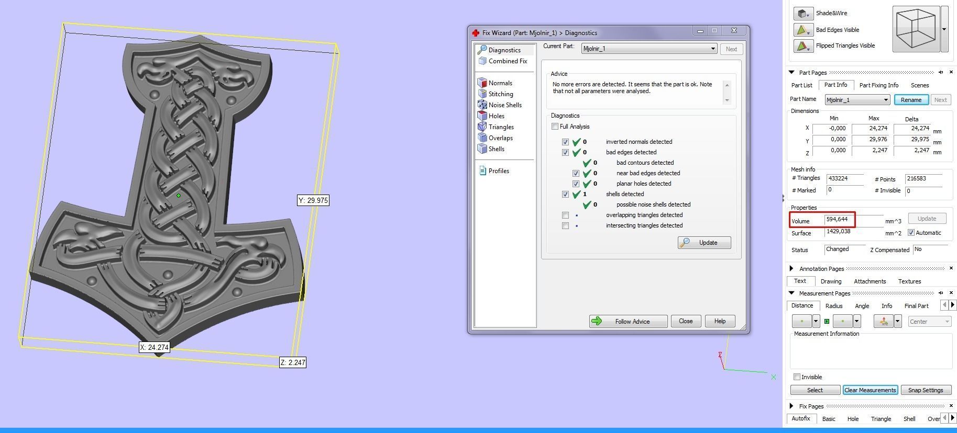Open the Stitching fix page
The height and width of the screenshot is (433, 957).
coord(496,94)
